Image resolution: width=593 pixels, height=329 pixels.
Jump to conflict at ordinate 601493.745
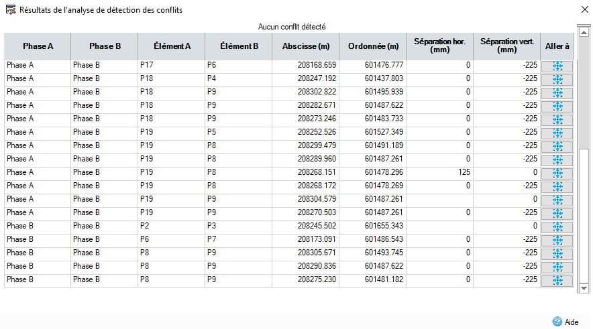point(557,253)
